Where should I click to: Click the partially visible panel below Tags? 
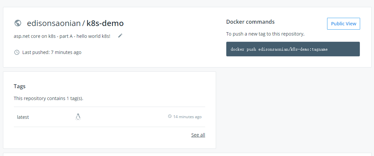click(187, 154)
